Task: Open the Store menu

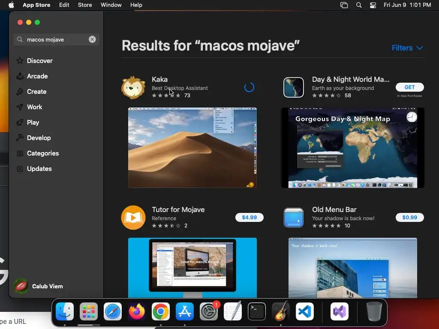Action: pyautogui.click(x=85, y=5)
